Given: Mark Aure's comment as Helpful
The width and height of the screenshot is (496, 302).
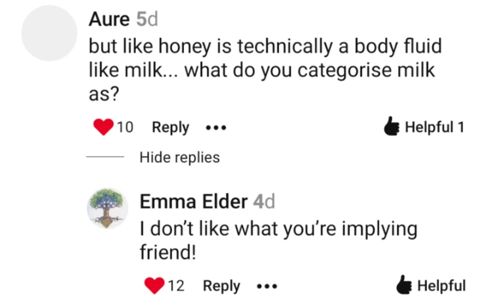Looking at the screenshot, I should click(x=435, y=127).
